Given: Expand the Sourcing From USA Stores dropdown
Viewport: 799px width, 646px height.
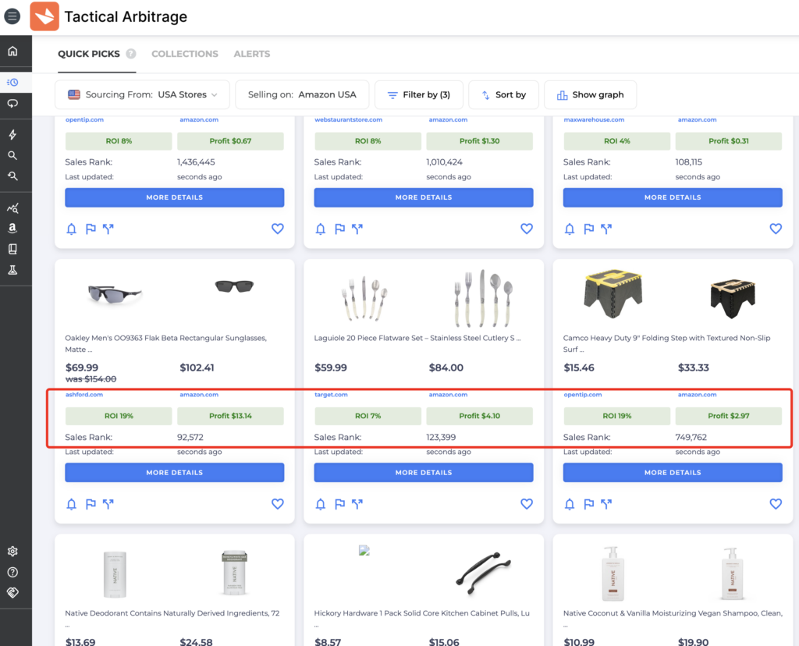Looking at the screenshot, I should [142, 94].
